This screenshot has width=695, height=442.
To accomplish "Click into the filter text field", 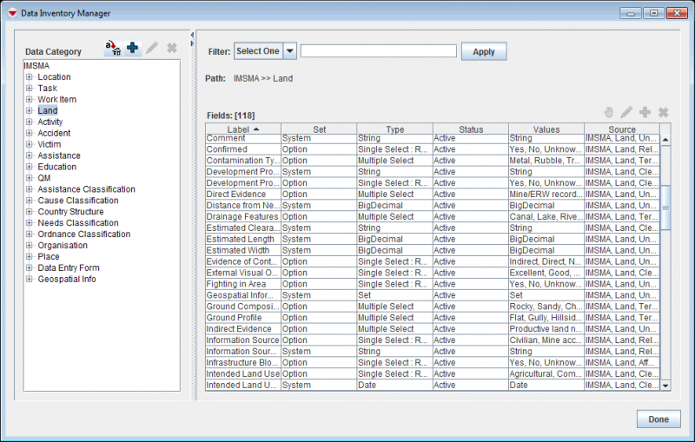I will [x=378, y=51].
